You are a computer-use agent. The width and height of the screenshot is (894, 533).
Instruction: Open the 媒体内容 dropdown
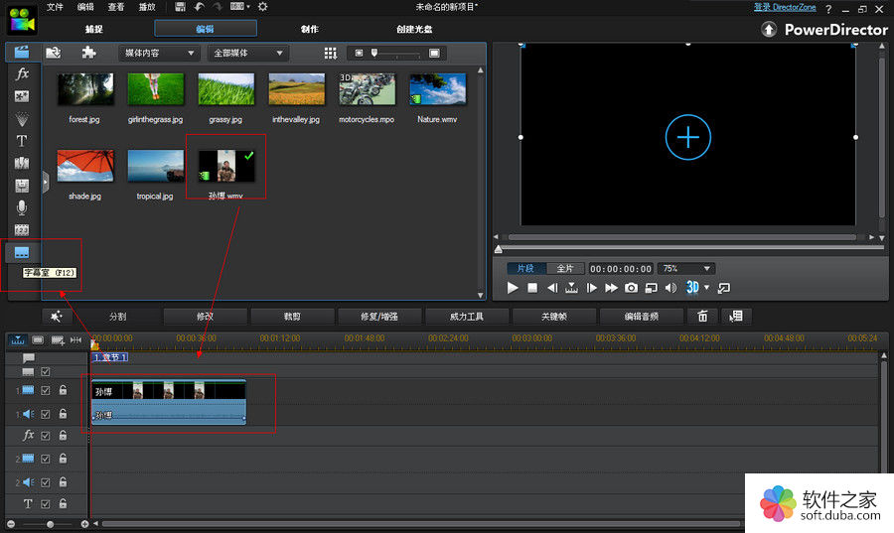(159, 53)
